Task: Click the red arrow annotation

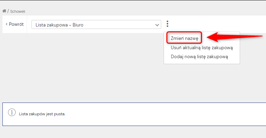Action: pos(235,37)
